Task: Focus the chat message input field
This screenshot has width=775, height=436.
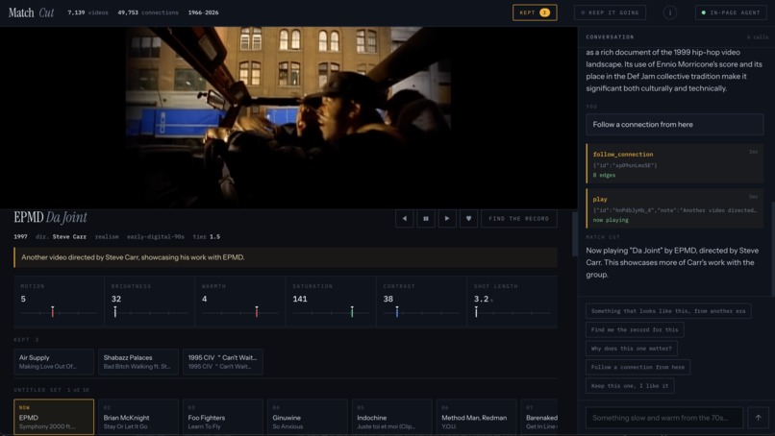Action: 664,418
